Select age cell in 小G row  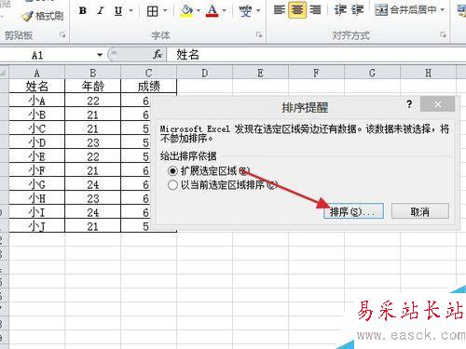pyautogui.click(x=92, y=184)
